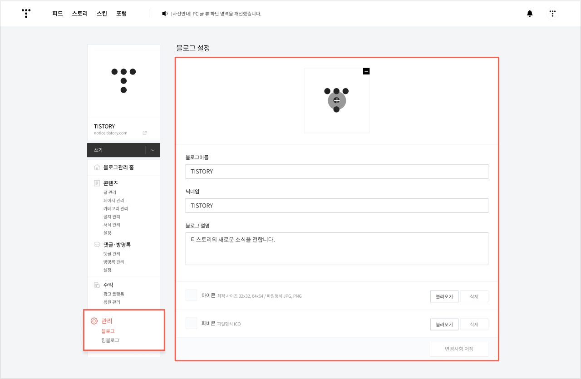Go to 포럼 in the top menu
The width and height of the screenshot is (581, 379).
[122, 14]
